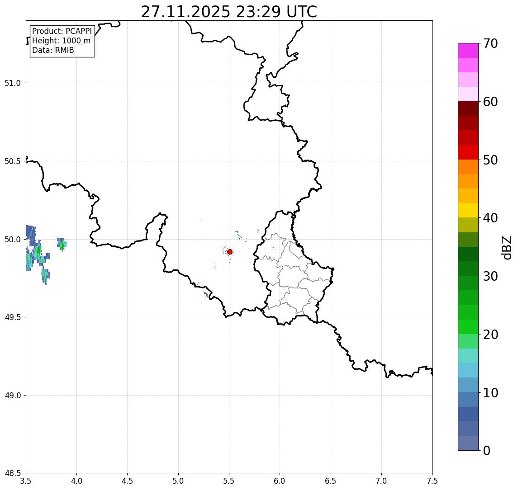Click the olive colorbar segment just below 40
518x490 pixels.
click(468, 225)
